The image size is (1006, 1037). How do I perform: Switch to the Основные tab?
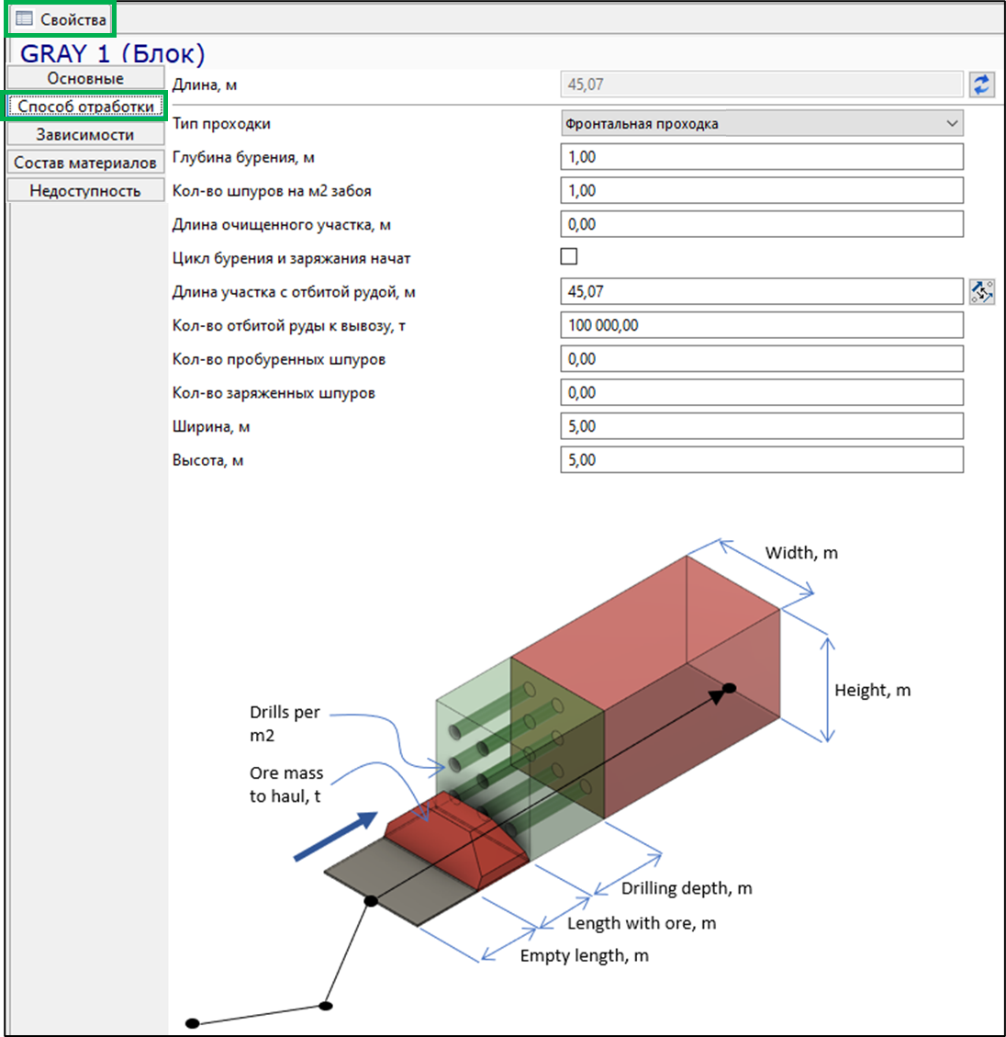click(85, 78)
